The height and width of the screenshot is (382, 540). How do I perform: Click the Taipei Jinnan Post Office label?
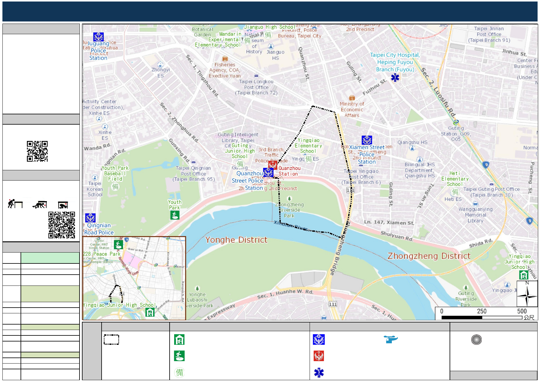[489, 34]
